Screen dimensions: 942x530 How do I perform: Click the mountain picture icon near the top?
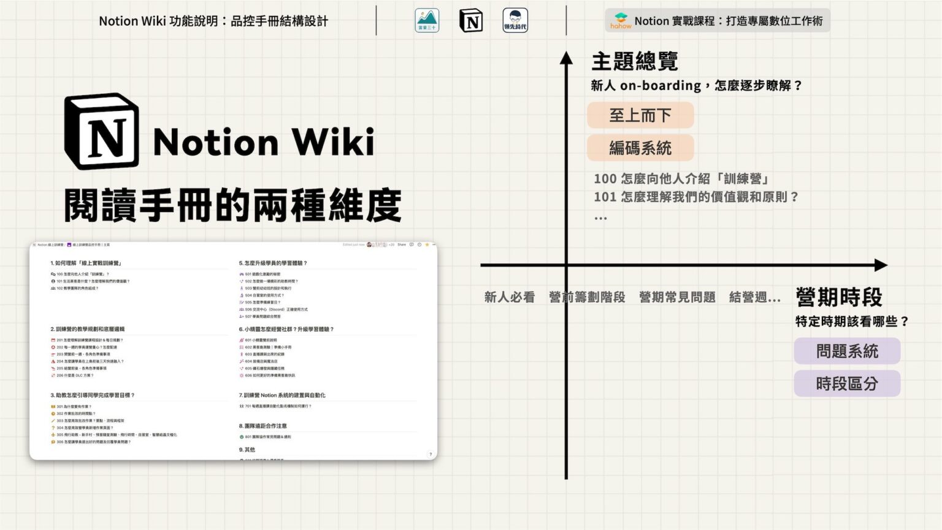tap(426, 20)
